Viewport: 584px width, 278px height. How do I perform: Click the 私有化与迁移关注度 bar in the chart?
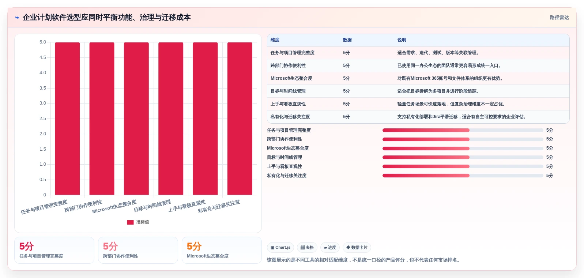(x=240, y=119)
